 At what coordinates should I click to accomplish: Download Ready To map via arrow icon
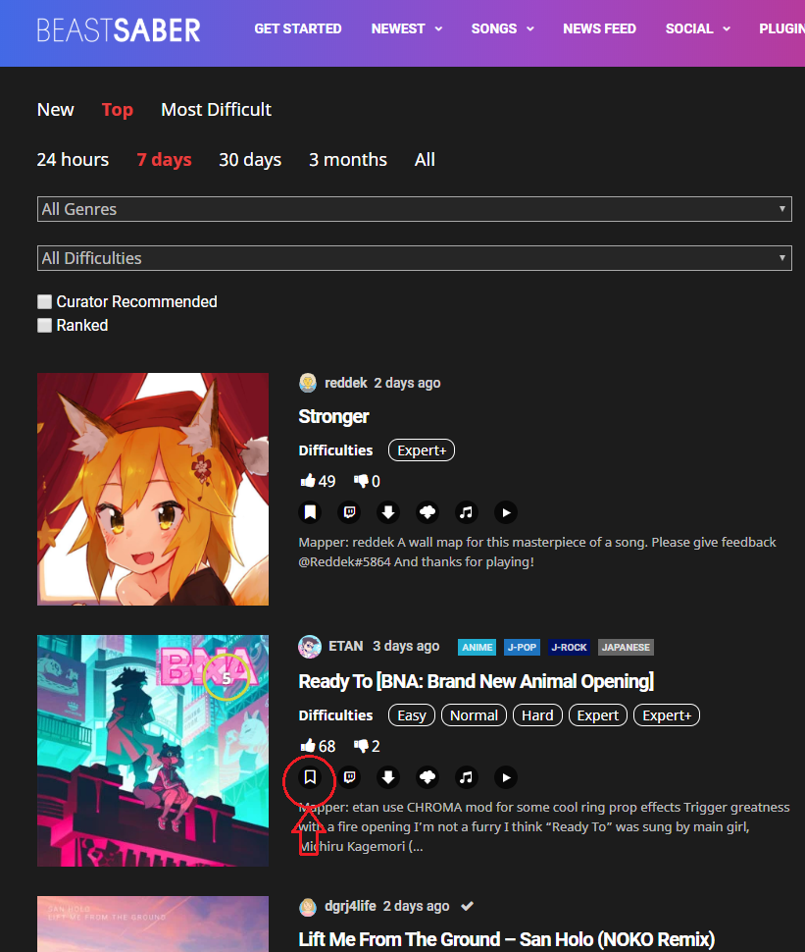pos(388,777)
